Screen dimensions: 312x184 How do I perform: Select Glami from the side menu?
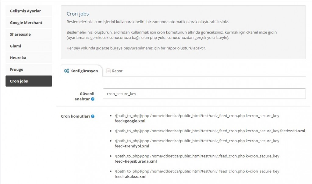(29, 46)
